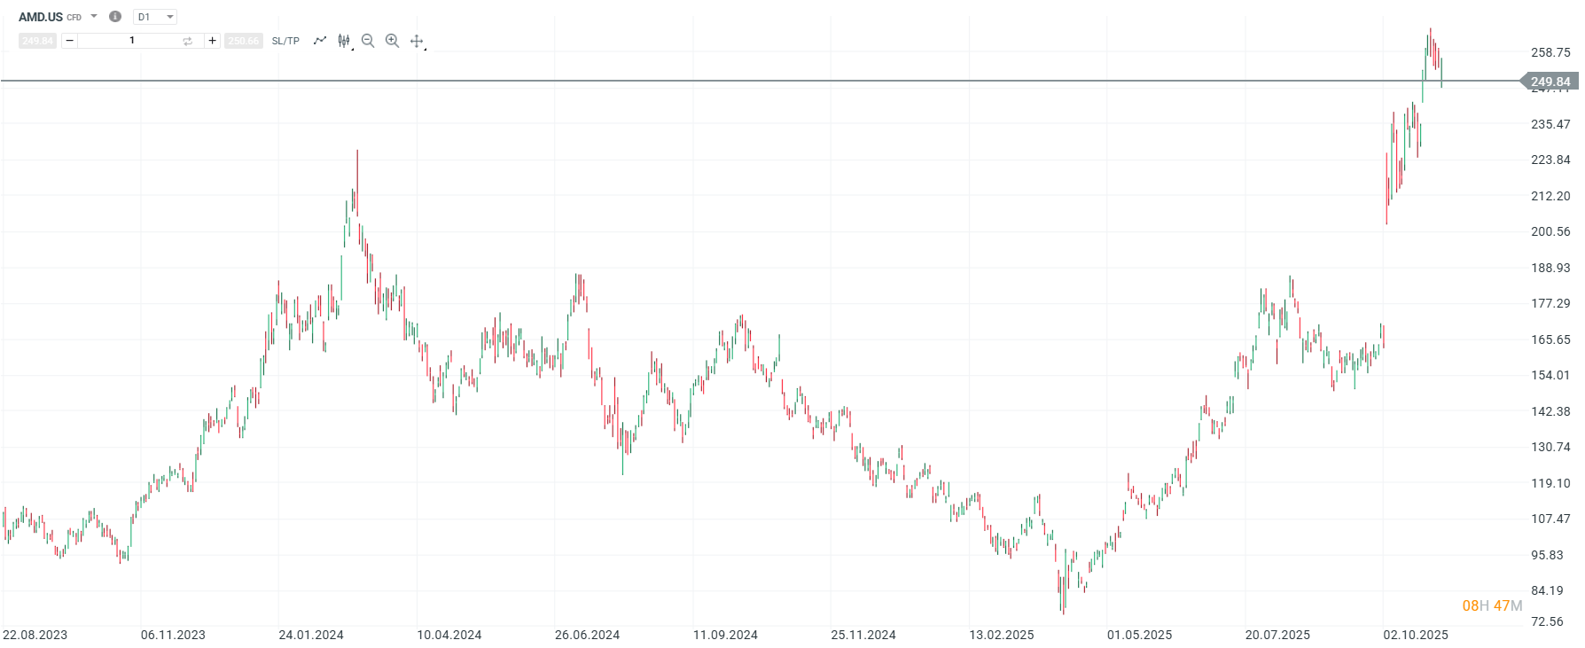Expand the AMD.US symbol dropdown
This screenshot has width=1585, height=648.
[x=94, y=16]
